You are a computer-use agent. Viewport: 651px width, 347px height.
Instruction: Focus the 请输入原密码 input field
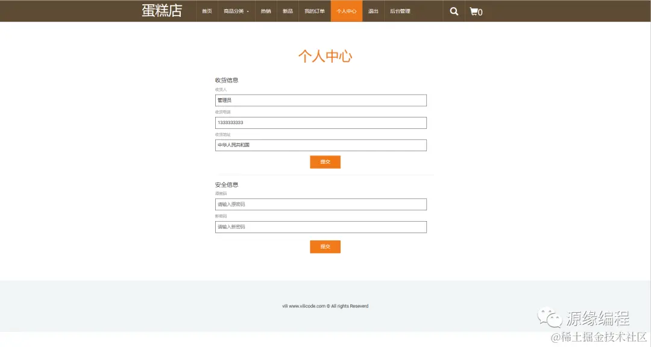click(x=321, y=204)
